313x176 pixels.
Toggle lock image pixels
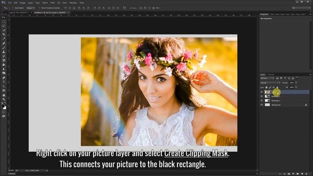coord(270,88)
